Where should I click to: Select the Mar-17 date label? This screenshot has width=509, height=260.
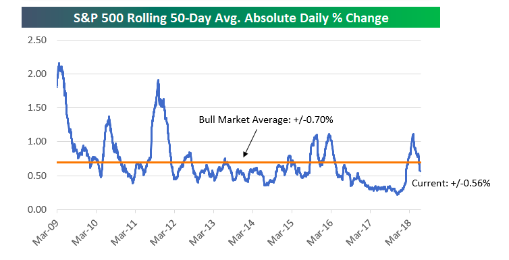[359, 232]
